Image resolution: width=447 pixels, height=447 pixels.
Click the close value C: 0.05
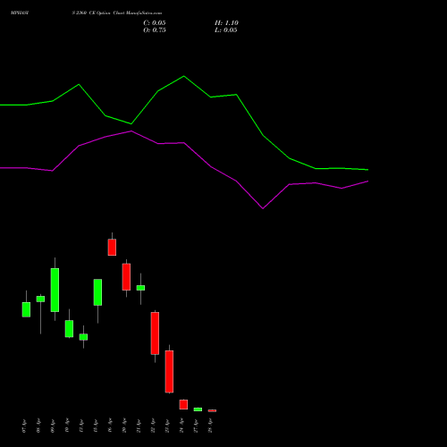(x=155, y=23)
